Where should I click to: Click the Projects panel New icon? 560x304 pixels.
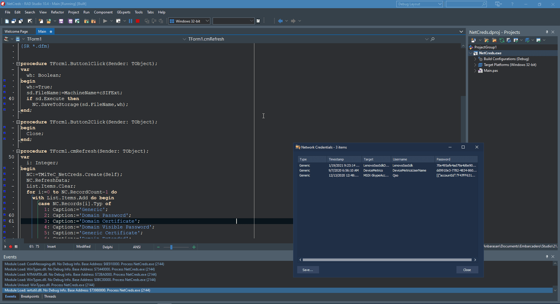point(473,40)
